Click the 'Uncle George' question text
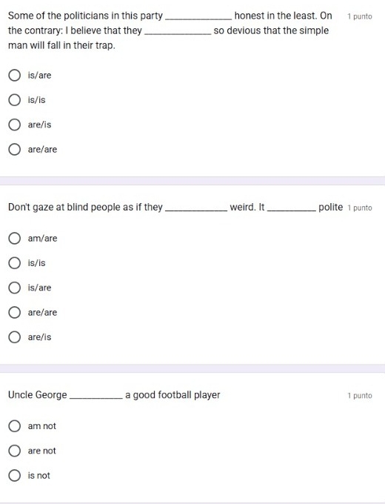The image size is (385, 504). point(114,395)
